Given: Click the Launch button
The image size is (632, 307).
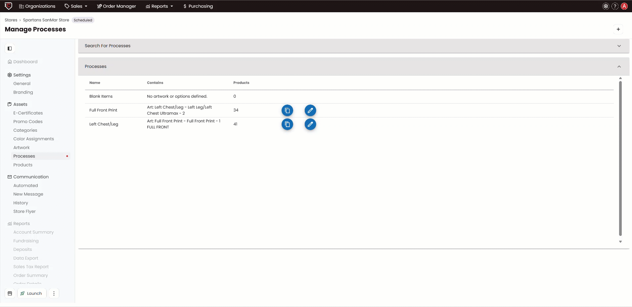Looking at the screenshot, I should (32, 293).
